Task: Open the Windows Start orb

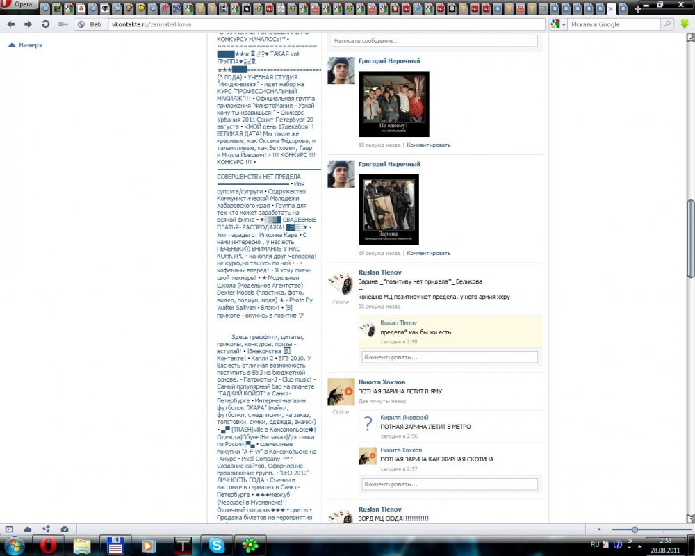Action: pos(14,546)
